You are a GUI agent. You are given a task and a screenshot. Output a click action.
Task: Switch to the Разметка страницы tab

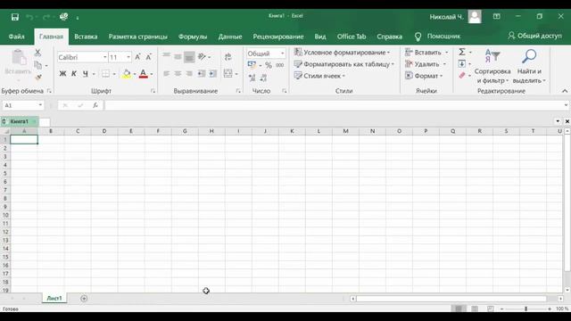pos(138,37)
